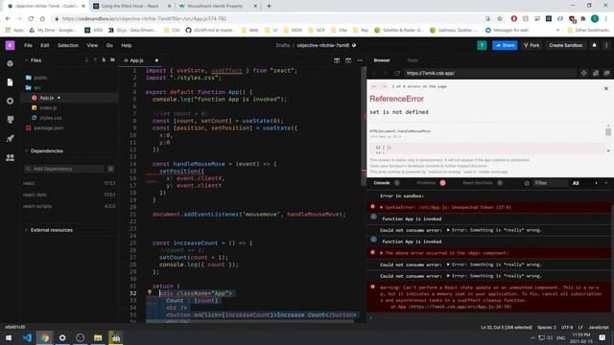
Task: Switch to the React DevTools tab
Action: (478, 183)
